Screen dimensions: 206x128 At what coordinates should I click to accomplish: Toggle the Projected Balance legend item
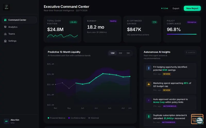(x=56, y=118)
